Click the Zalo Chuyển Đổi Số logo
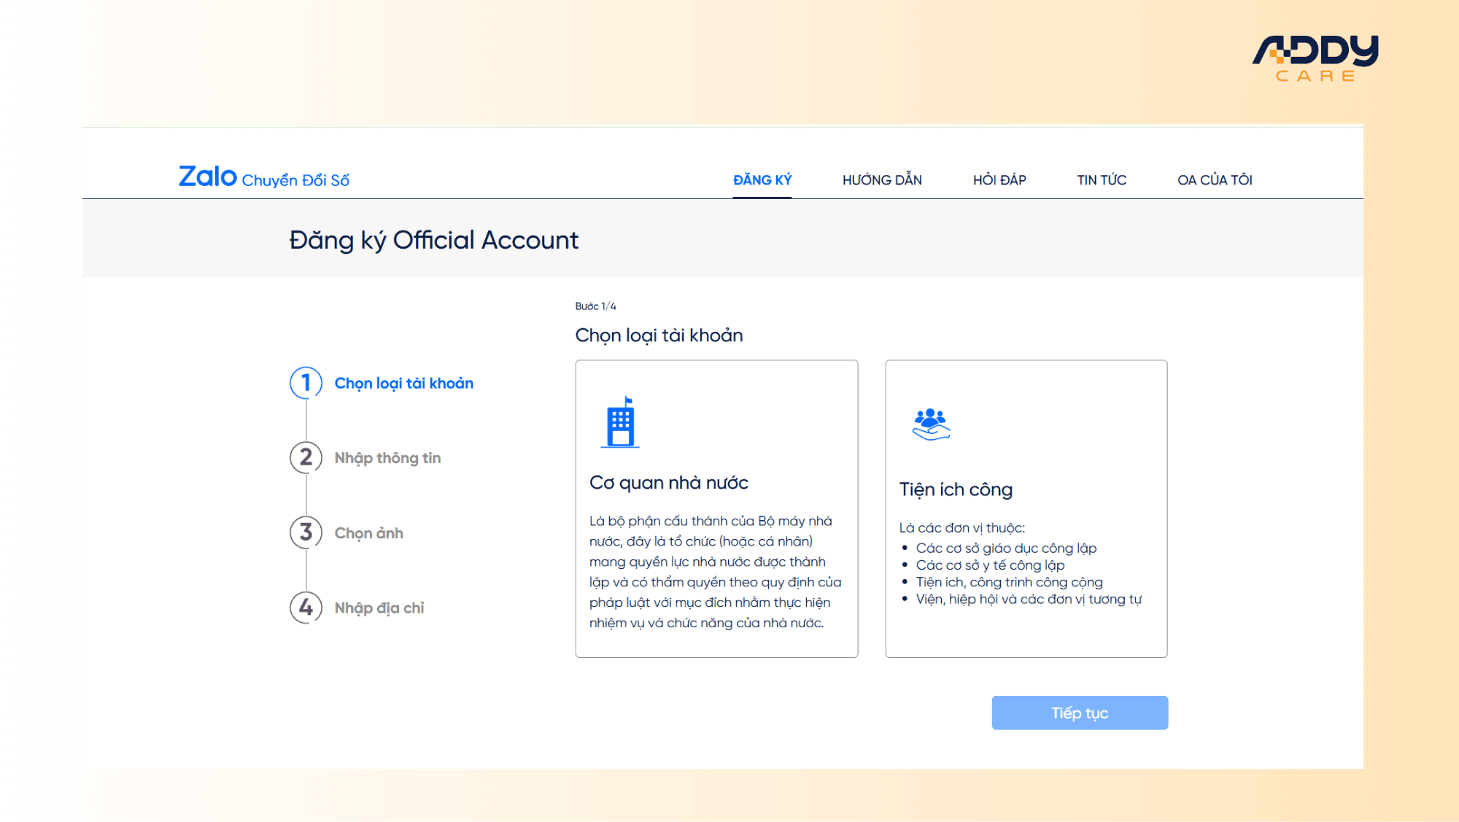 (264, 177)
